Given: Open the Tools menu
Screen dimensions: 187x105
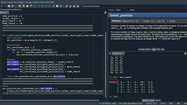Looking at the screenshot, I should (x=42, y=2).
